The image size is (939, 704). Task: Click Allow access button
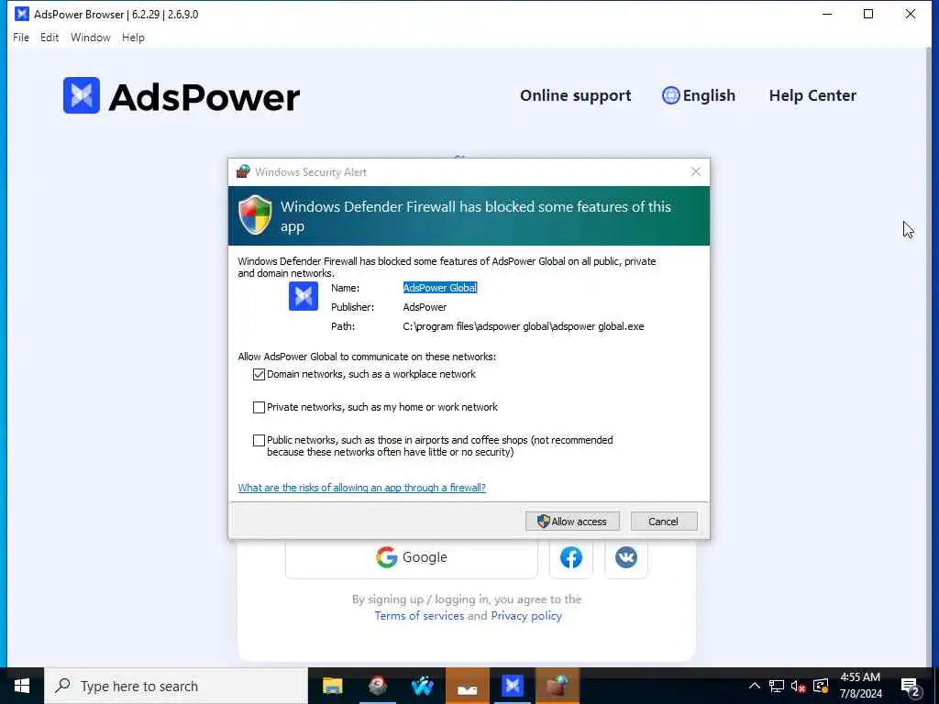pos(572,522)
